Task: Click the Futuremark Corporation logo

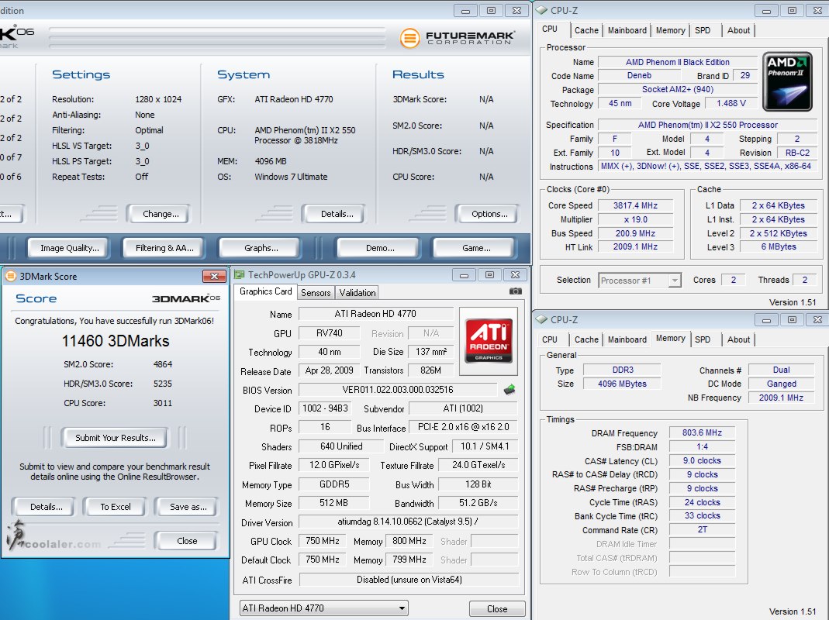Action: pos(457,37)
